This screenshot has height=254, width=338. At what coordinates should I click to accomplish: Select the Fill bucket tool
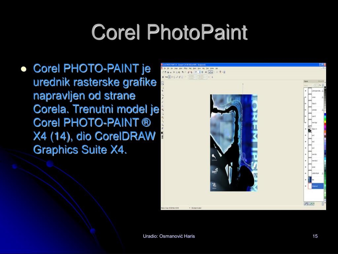[x=162, y=117]
